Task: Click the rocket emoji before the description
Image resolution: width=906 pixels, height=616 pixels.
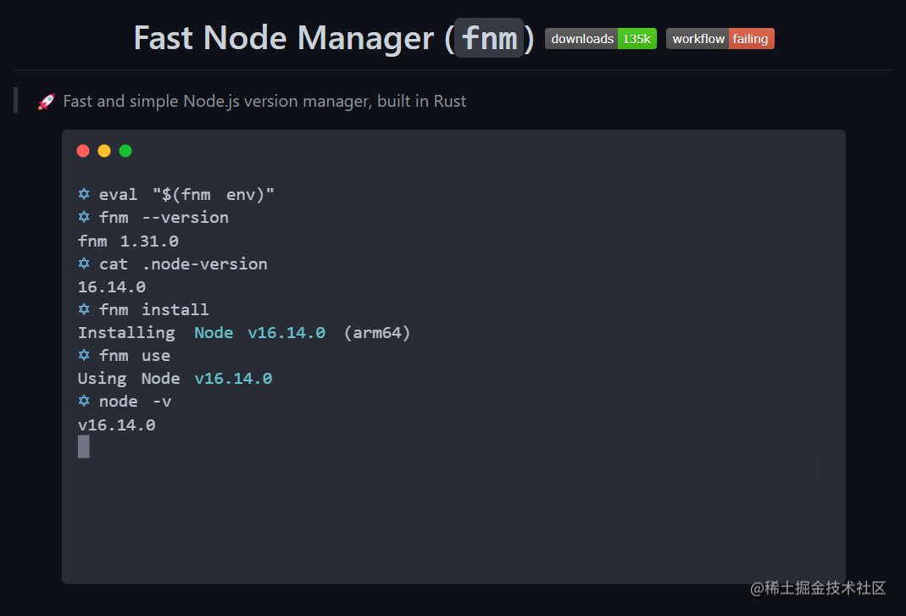Action: click(45, 100)
